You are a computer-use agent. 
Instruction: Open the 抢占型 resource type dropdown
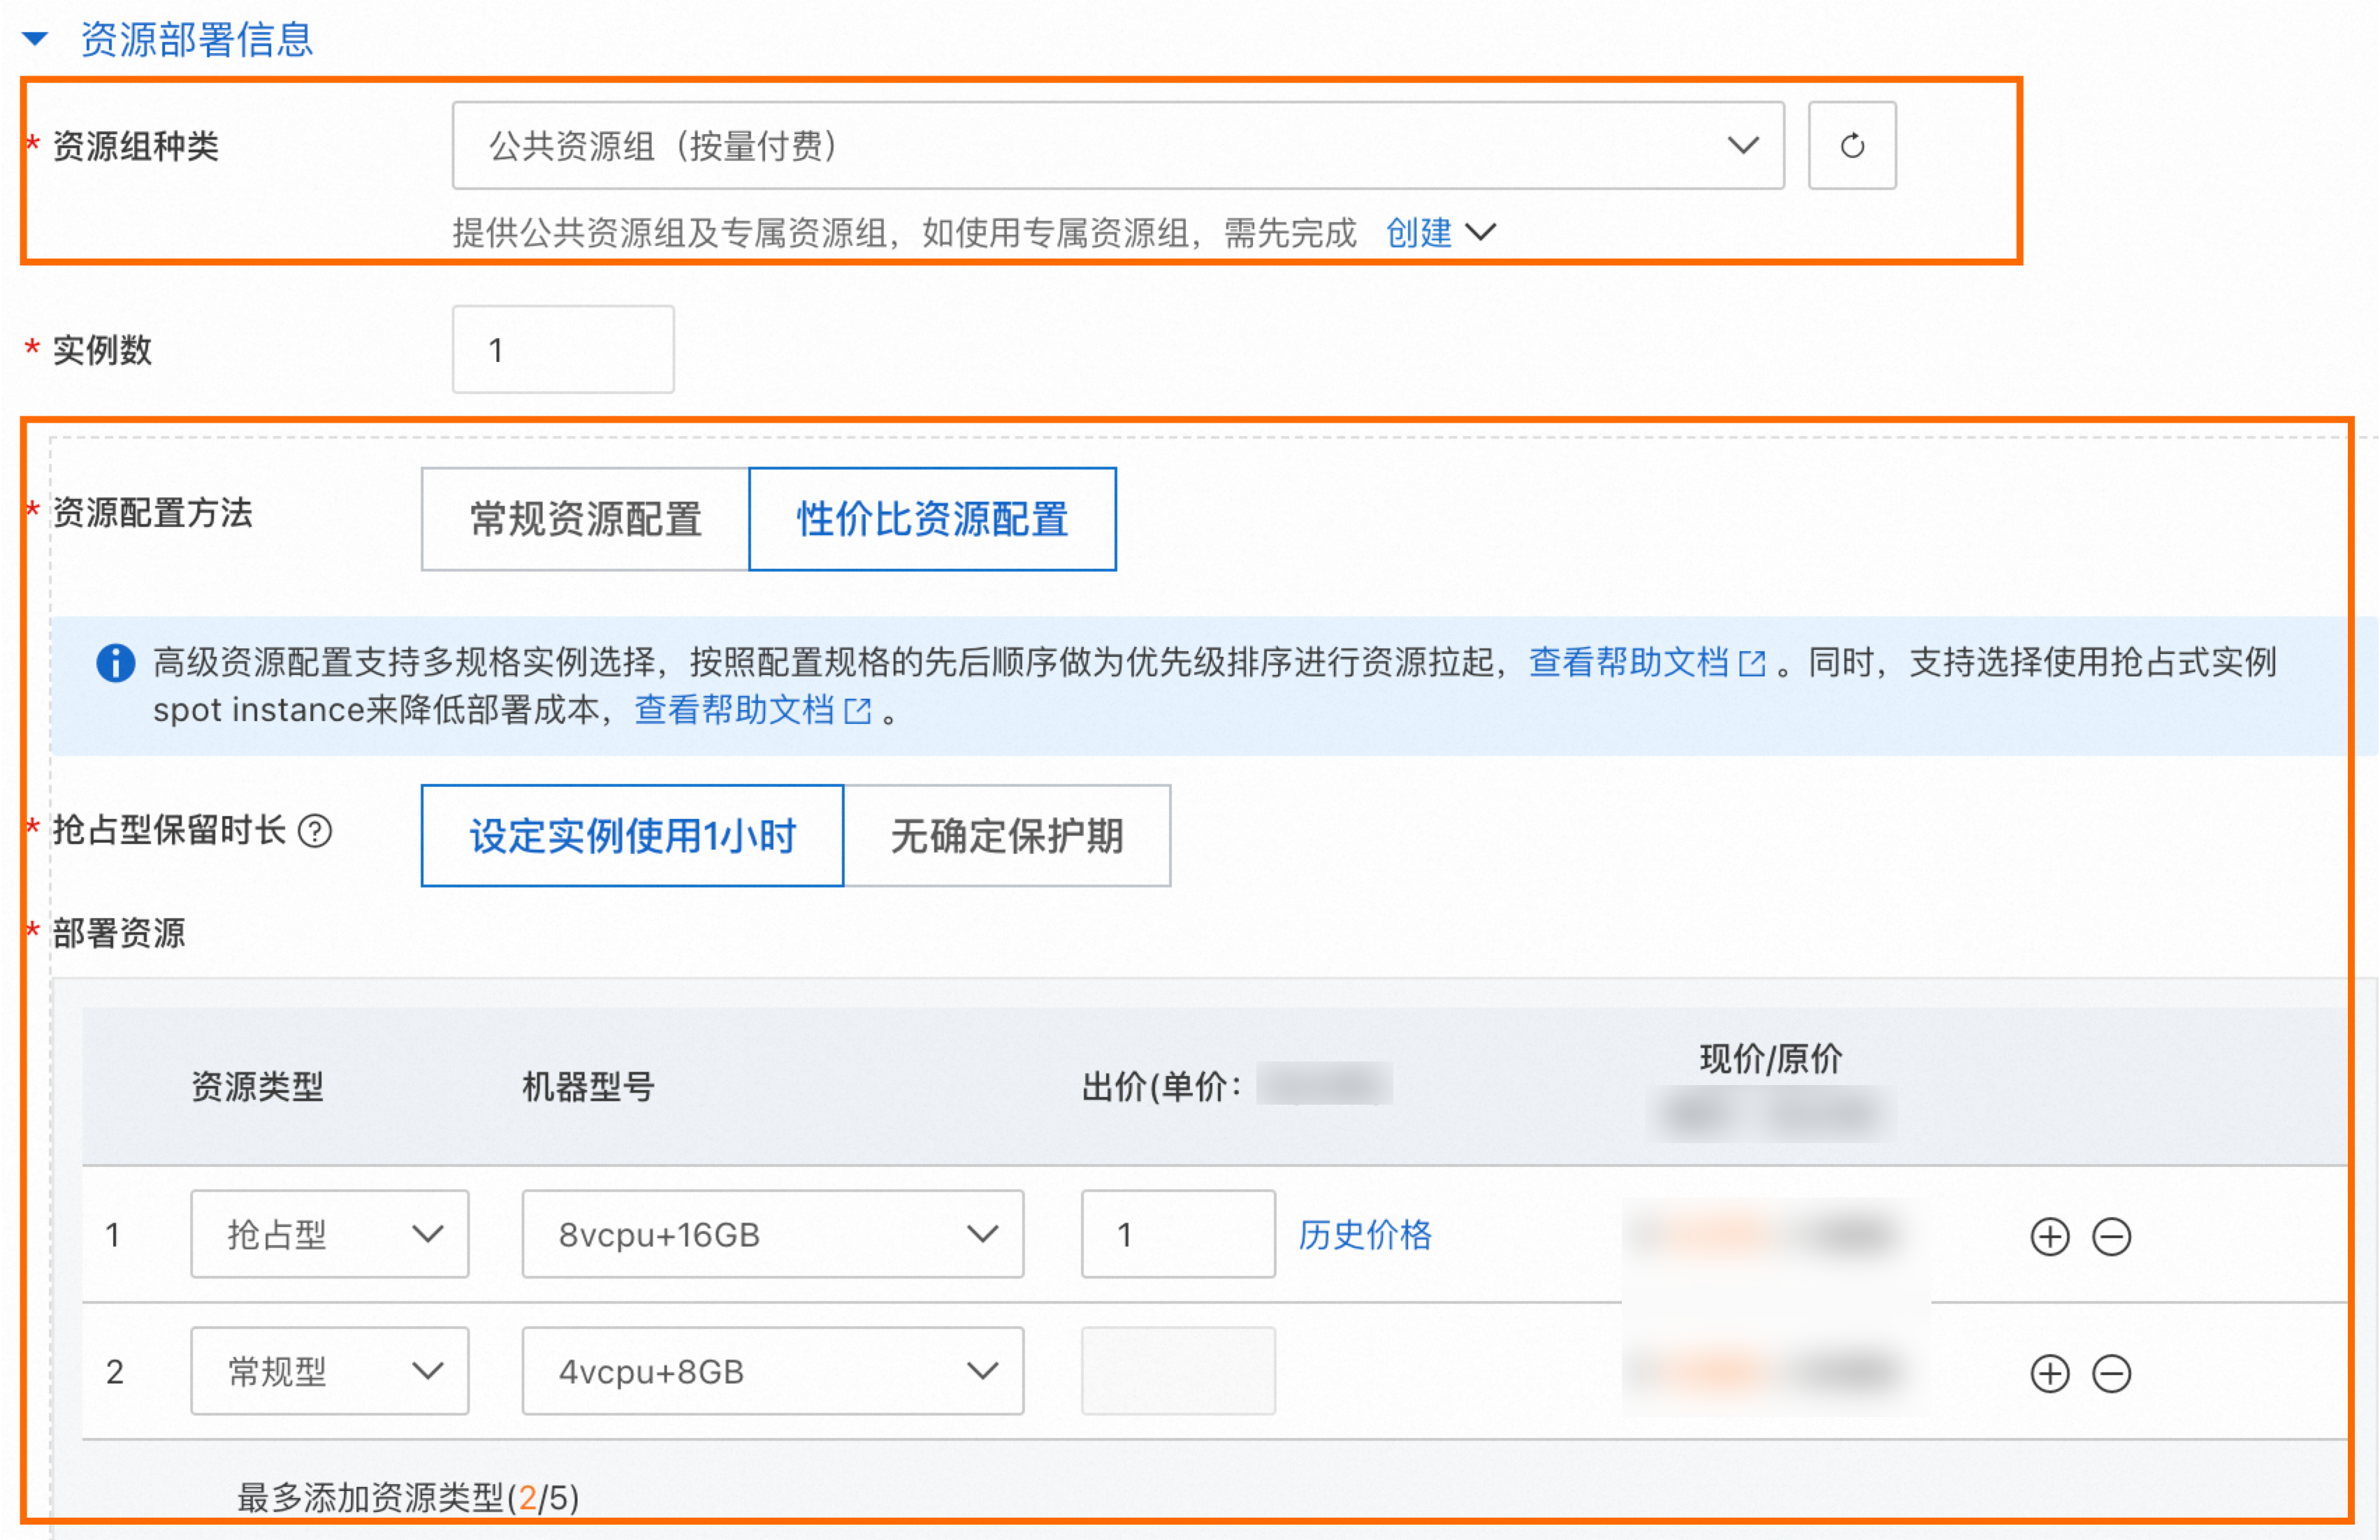coord(330,1234)
